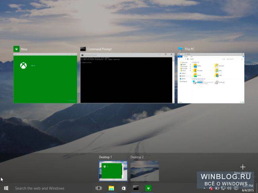Viewport: 258px width, 193px height.
Task: Switch to the Desktop 2 thumbnail
Action: (144, 171)
